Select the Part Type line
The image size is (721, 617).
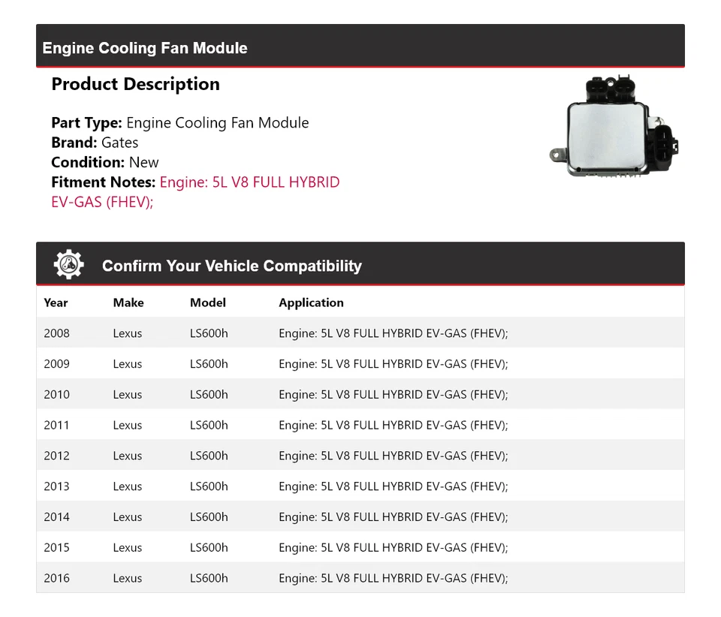click(179, 123)
